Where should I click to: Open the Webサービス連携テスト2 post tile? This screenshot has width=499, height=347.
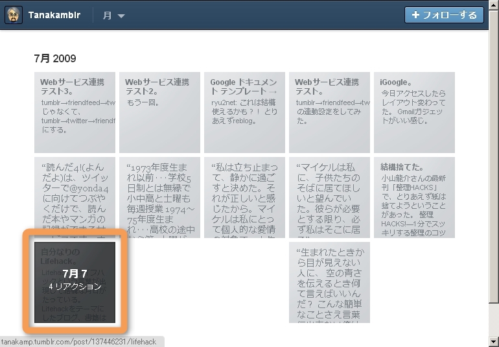159,112
